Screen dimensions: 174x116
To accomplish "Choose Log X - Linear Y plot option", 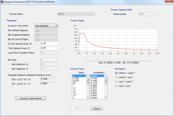I will (x=117, y=82).
